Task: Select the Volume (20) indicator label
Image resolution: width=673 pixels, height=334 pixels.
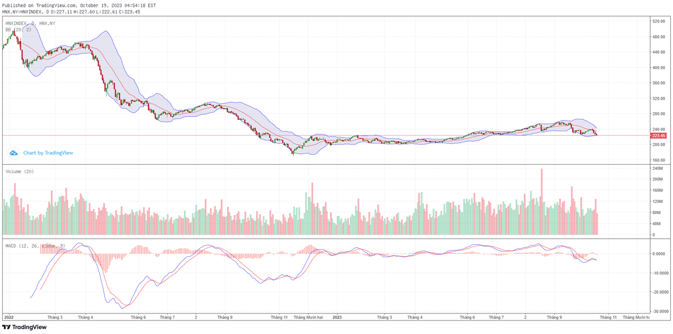Action: click(20, 171)
